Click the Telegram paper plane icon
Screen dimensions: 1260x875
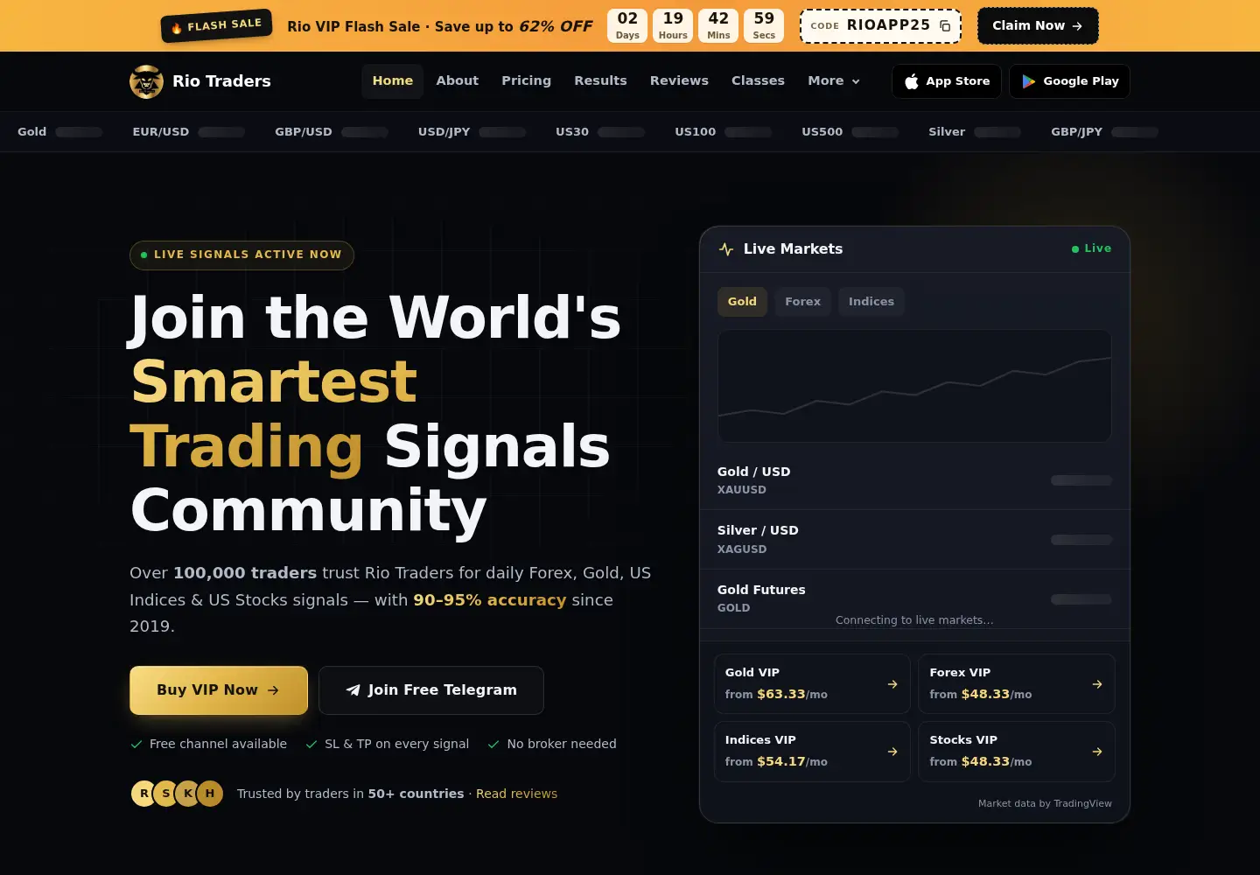pos(353,690)
